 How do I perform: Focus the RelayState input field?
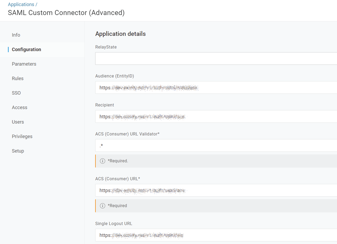pos(216,58)
